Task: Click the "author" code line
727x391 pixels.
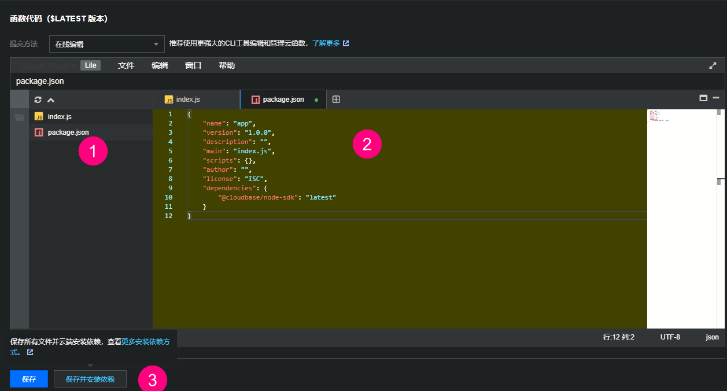Action: point(228,169)
